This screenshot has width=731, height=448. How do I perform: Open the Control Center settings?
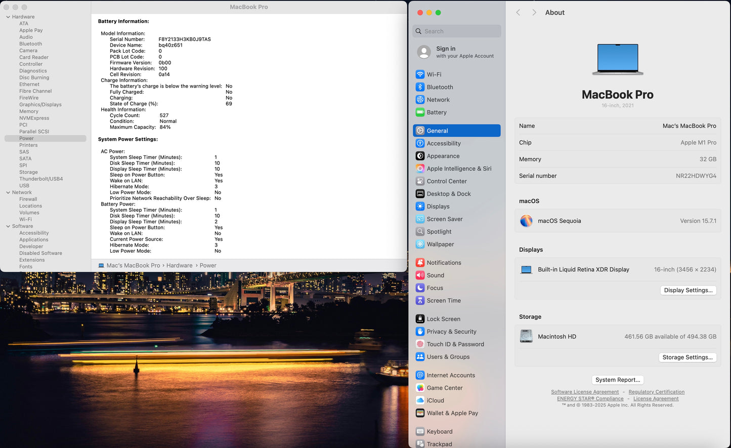[446, 181]
